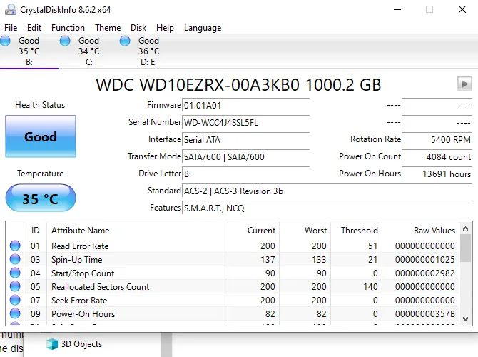
Task: Click the attribute list scroll down arrow
Action: 465,319
